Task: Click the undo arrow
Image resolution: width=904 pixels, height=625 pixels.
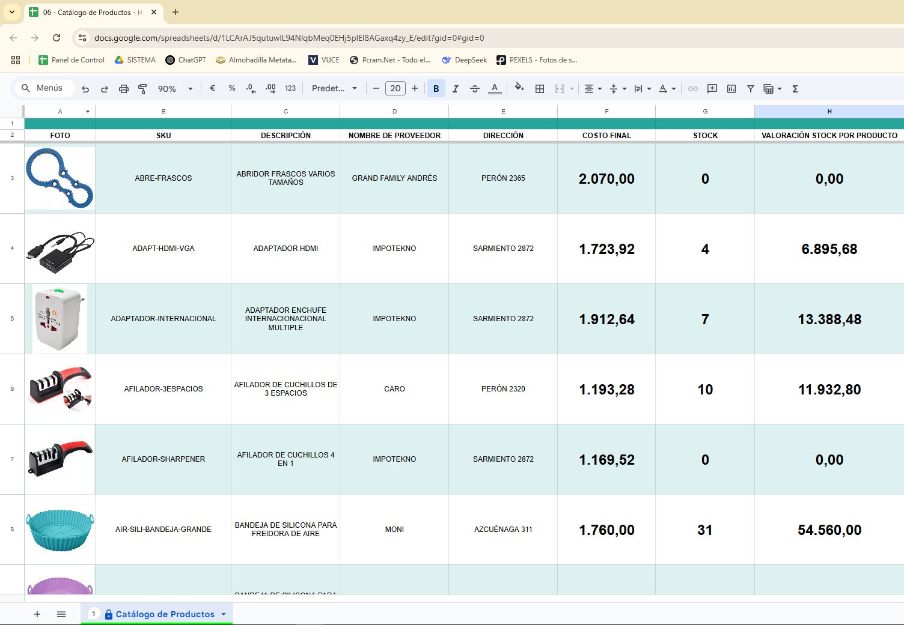Action: click(85, 89)
